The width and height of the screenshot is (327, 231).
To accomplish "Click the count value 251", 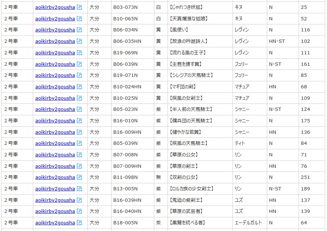I will point(305,177).
